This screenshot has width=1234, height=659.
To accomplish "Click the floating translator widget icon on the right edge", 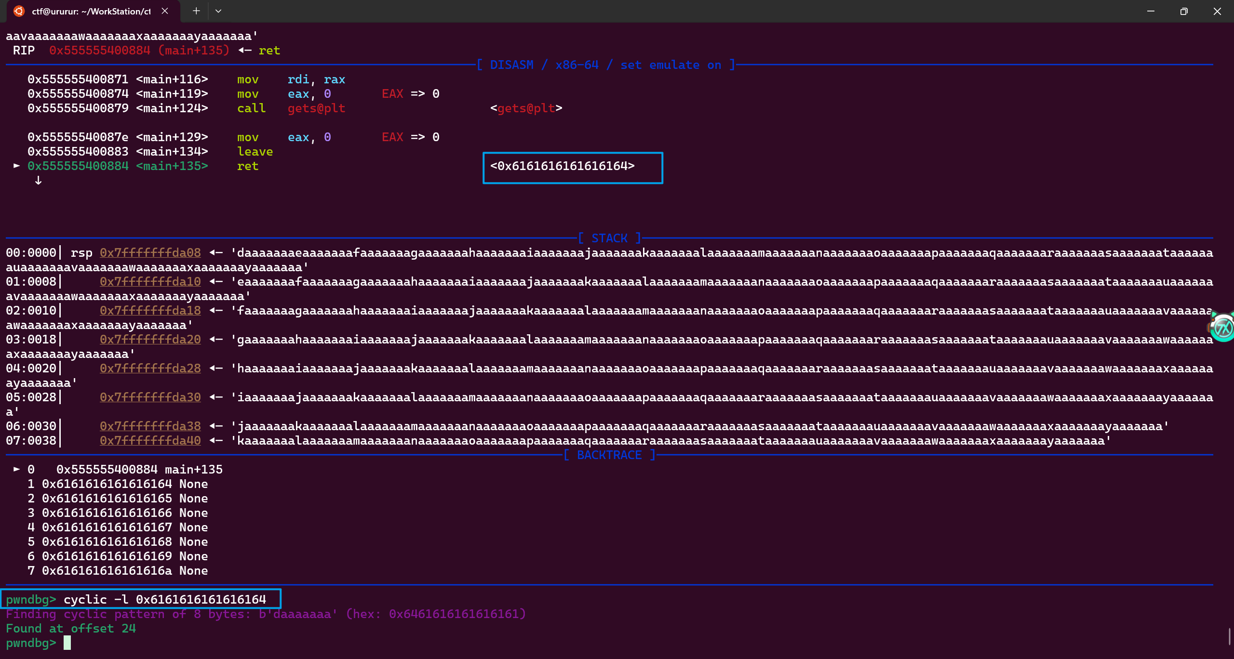I will pos(1222,328).
